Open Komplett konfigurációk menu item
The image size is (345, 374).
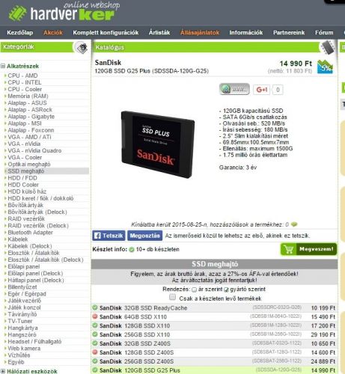click(106, 33)
